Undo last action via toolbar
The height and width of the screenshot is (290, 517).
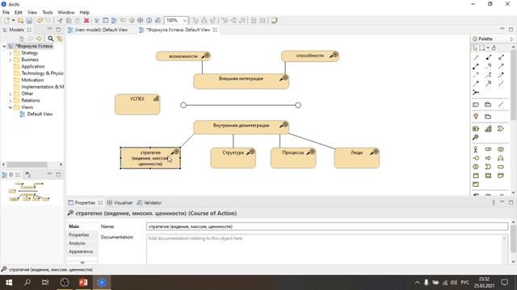coord(40,20)
